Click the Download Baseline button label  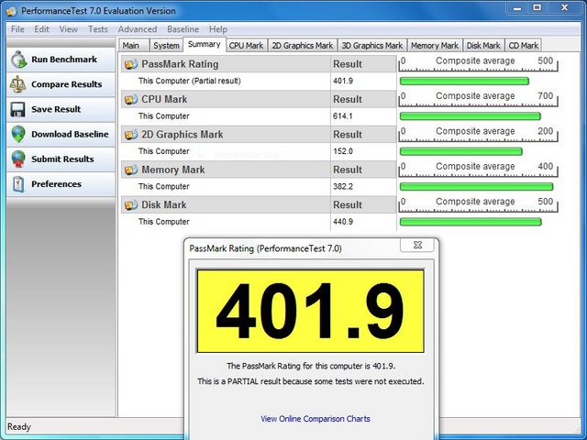click(x=70, y=135)
